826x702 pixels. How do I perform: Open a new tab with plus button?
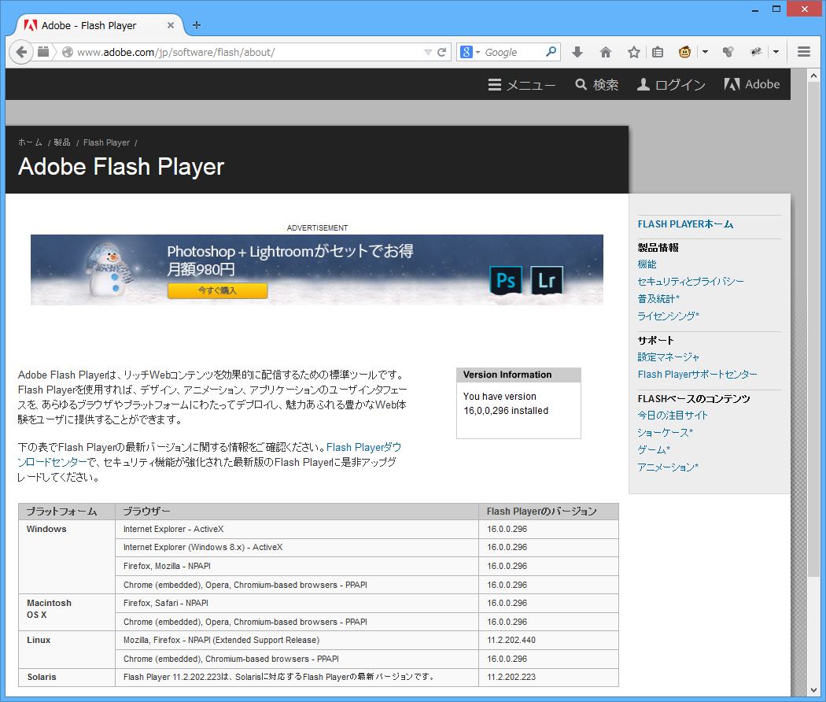tap(197, 25)
